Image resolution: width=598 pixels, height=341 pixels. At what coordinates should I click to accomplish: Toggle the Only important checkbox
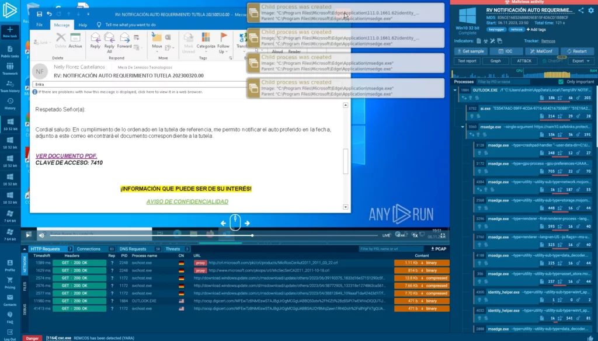562,82
